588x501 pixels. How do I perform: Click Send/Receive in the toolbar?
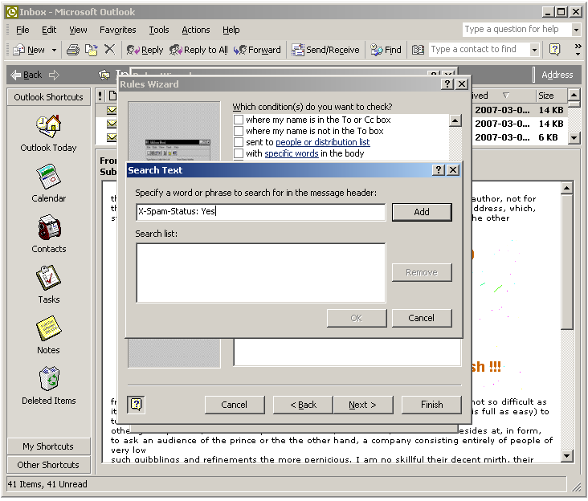pyautogui.click(x=325, y=50)
